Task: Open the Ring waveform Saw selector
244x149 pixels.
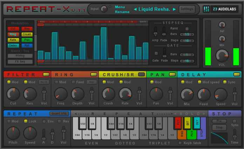Action: point(91,82)
